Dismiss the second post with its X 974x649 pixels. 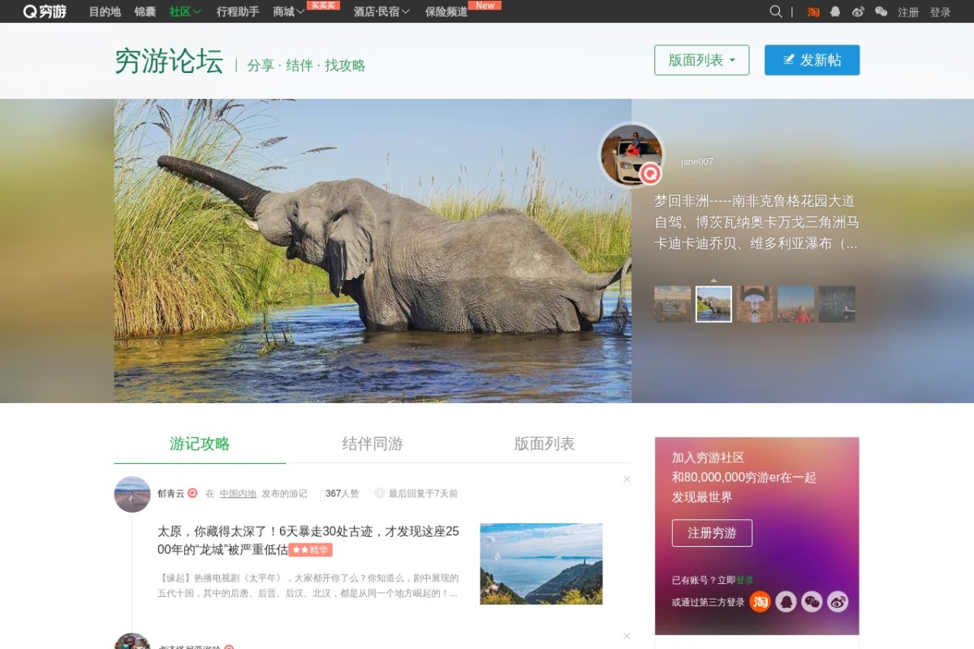tap(627, 635)
